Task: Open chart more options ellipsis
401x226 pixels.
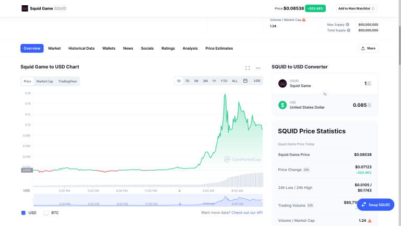Action: [258, 68]
